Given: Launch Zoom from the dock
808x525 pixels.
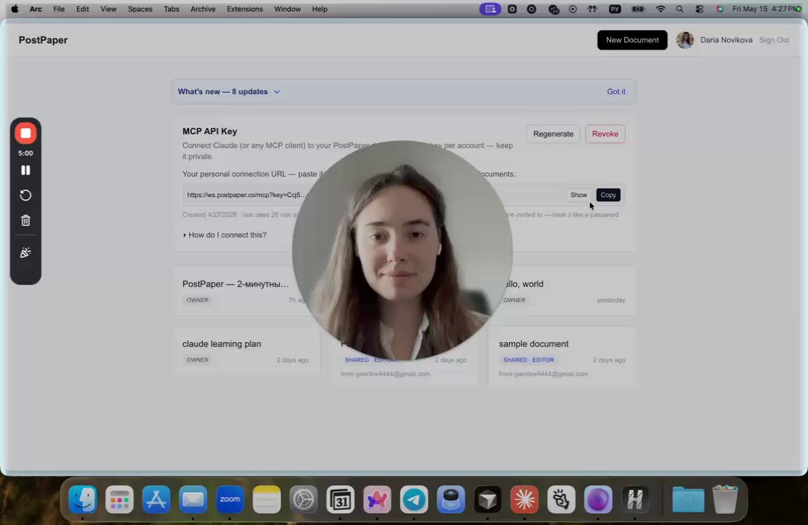Looking at the screenshot, I should click(x=230, y=499).
